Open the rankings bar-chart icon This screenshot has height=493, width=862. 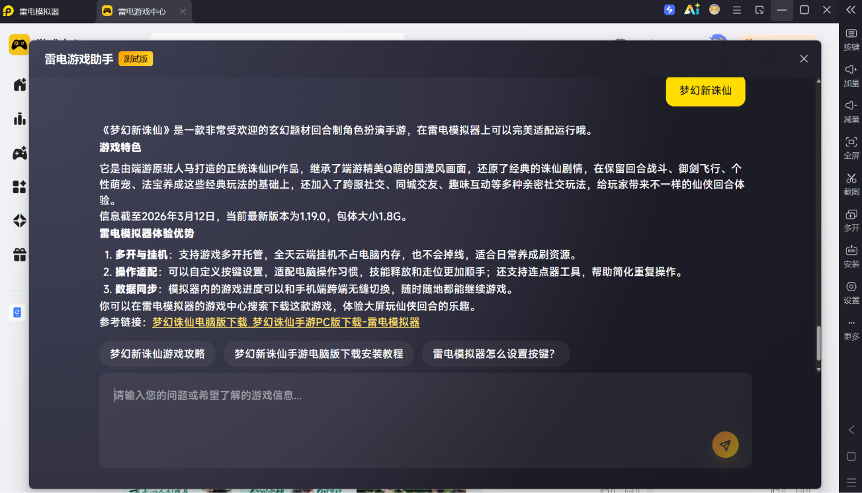tap(20, 119)
